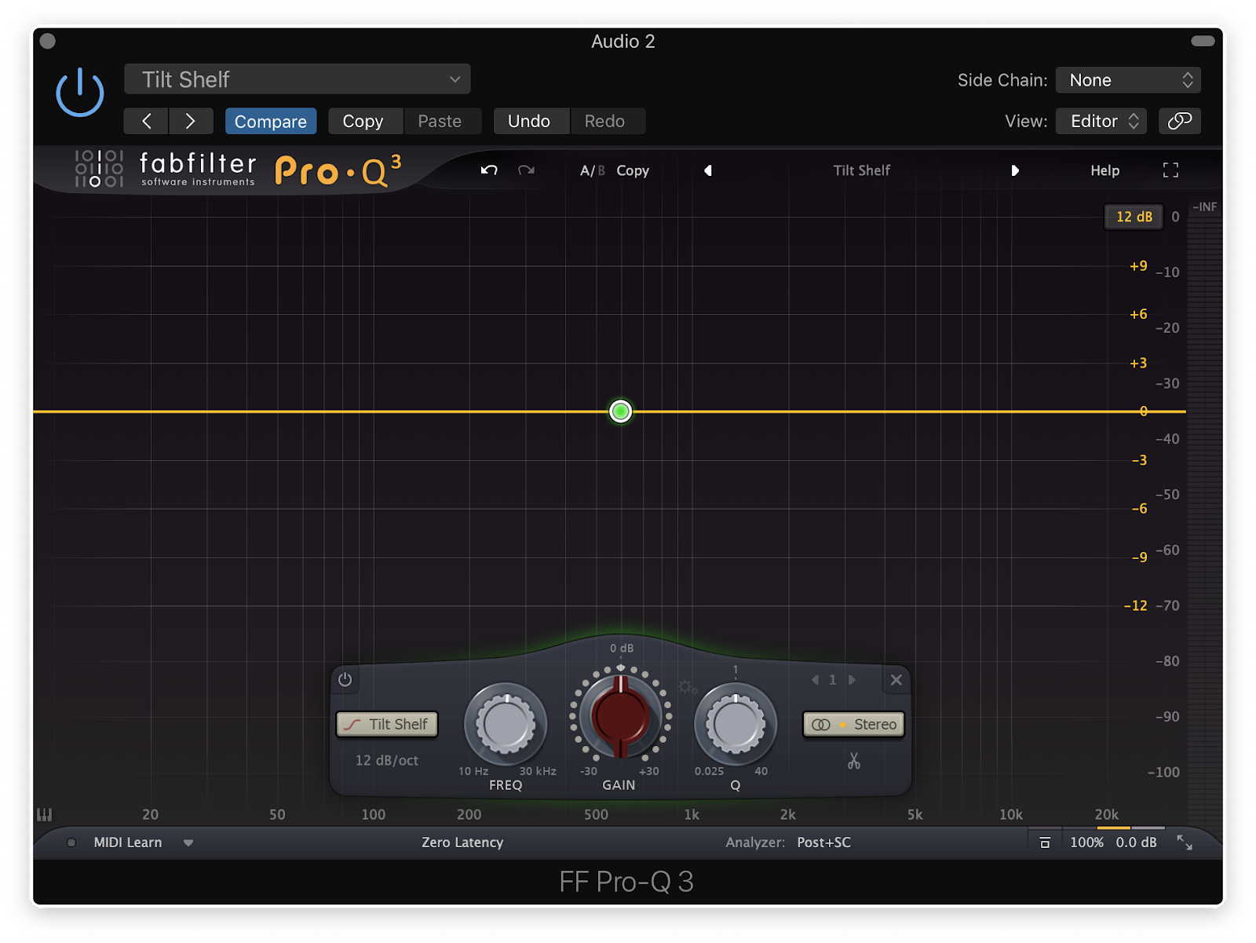
Task: Open the Stereo placement selector
Action: coord(854,724)
